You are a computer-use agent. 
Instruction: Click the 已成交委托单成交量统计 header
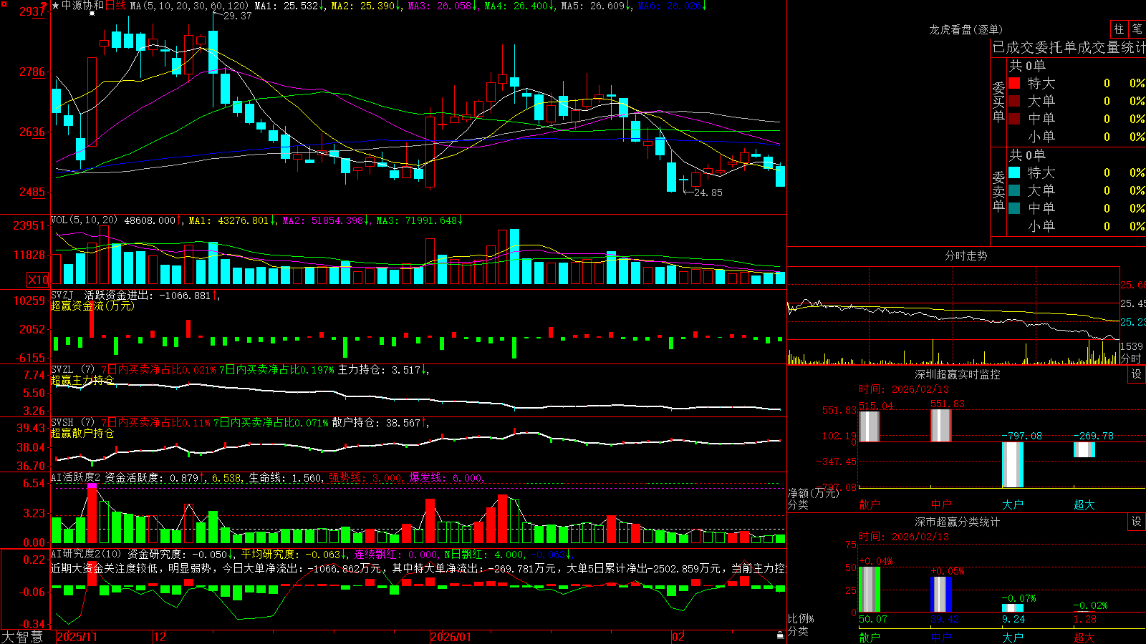click(1069, 47)
